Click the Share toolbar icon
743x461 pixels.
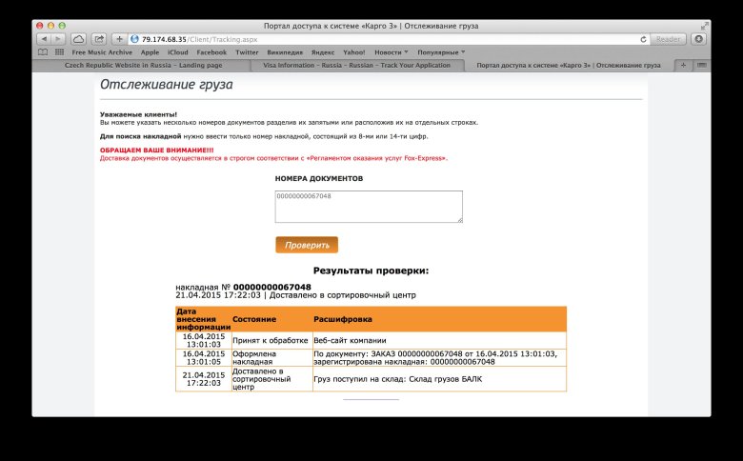click(99, 39)
